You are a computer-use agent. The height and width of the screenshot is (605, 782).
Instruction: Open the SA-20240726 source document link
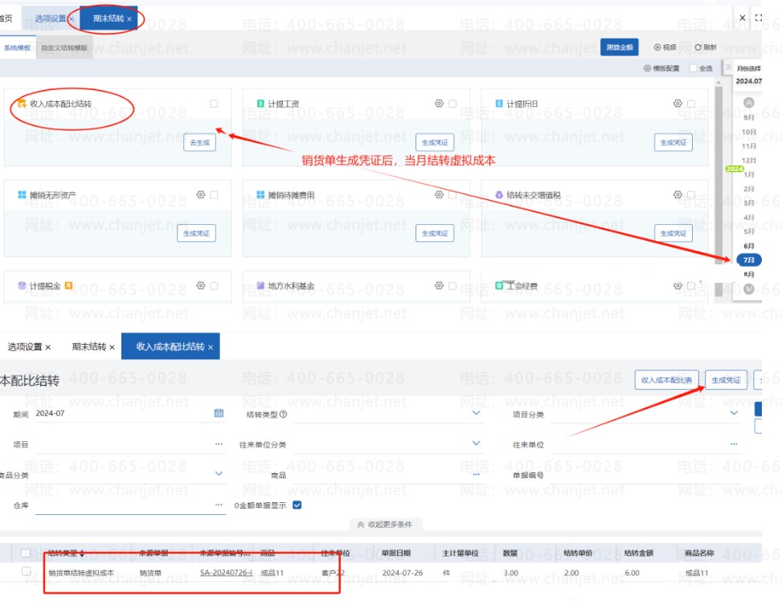click(226, 573)
